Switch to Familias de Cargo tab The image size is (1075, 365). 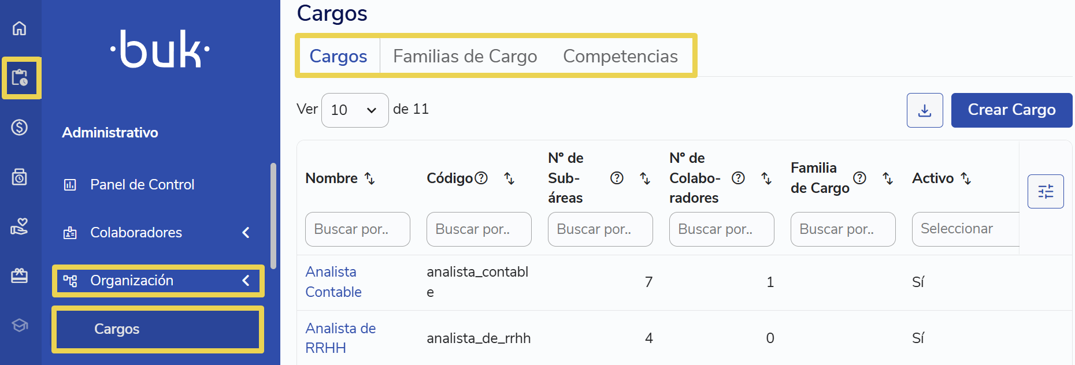click(465, 56)
